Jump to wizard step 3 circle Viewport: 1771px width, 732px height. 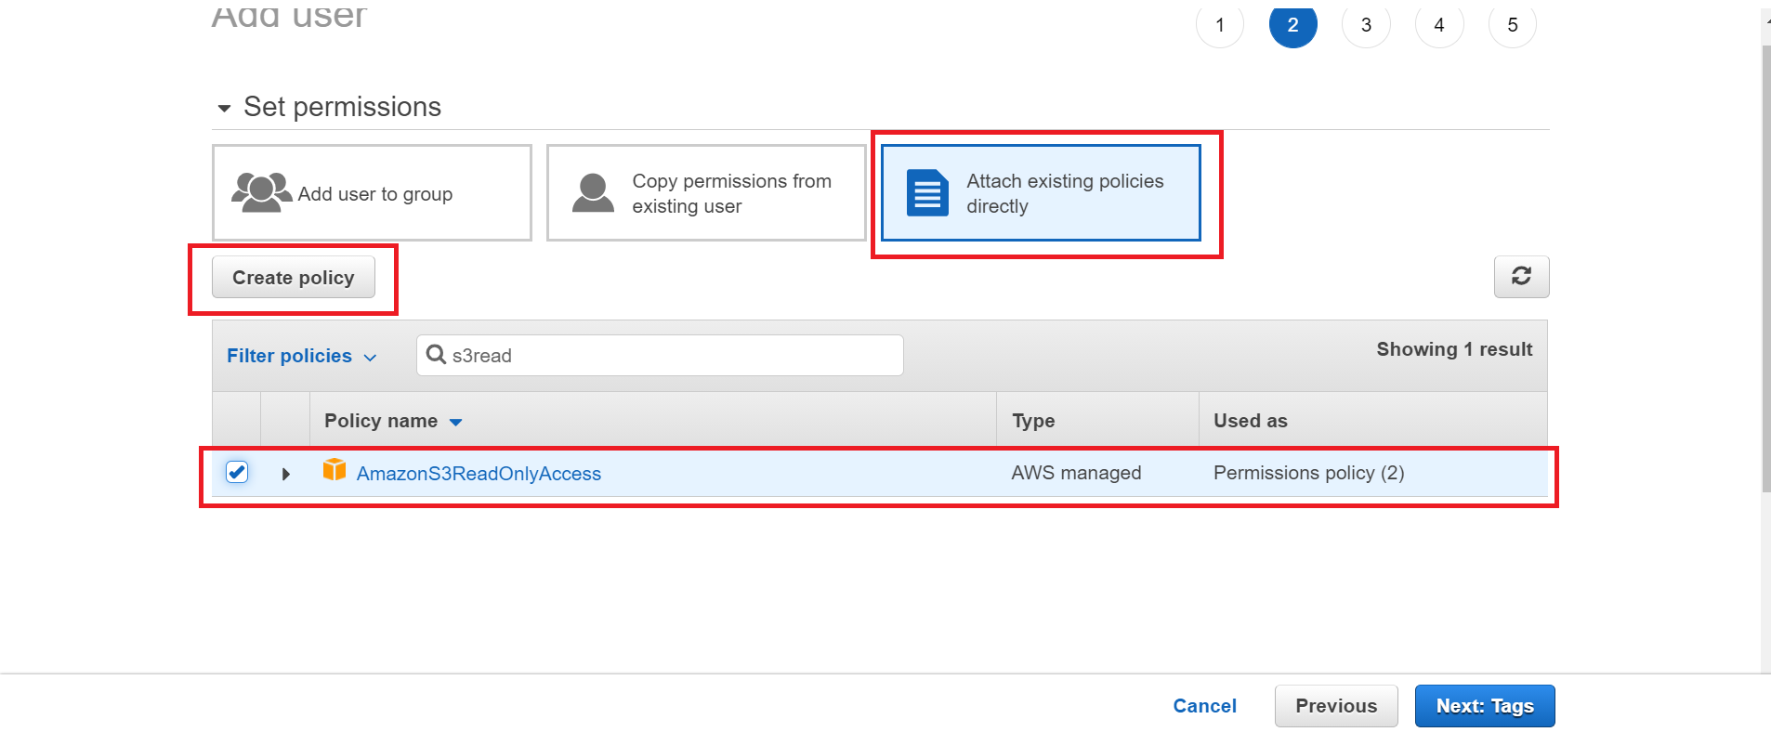click(x=1366, y=25)
